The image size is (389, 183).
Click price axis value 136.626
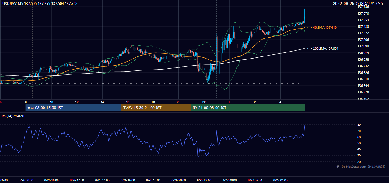pyautogui.click(x=363, y=73)
